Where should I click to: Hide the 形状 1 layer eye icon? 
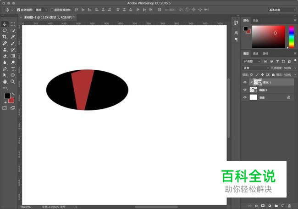tap(245, 82)
